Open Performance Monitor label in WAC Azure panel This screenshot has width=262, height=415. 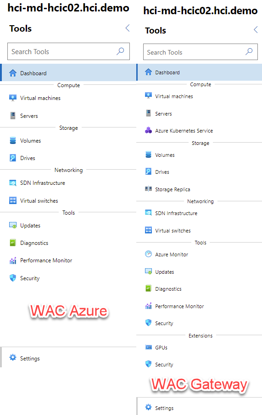point(46,260)
